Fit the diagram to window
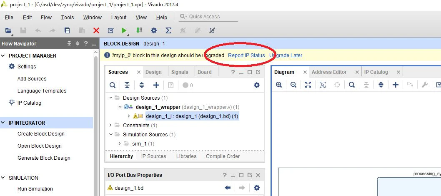 308,85
